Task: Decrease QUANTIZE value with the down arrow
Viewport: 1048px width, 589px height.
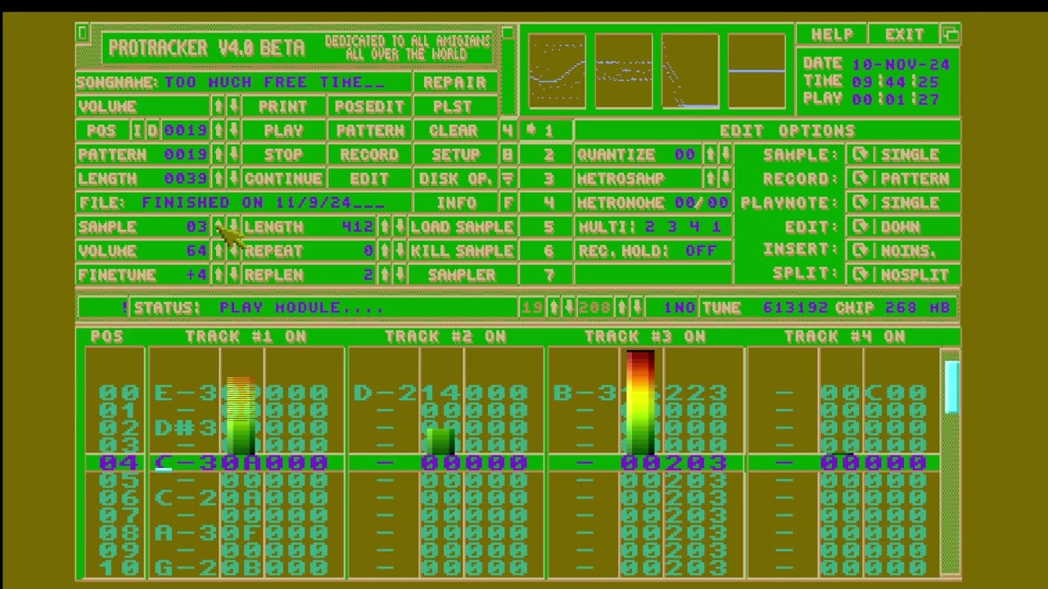Action: pos(725,155)
